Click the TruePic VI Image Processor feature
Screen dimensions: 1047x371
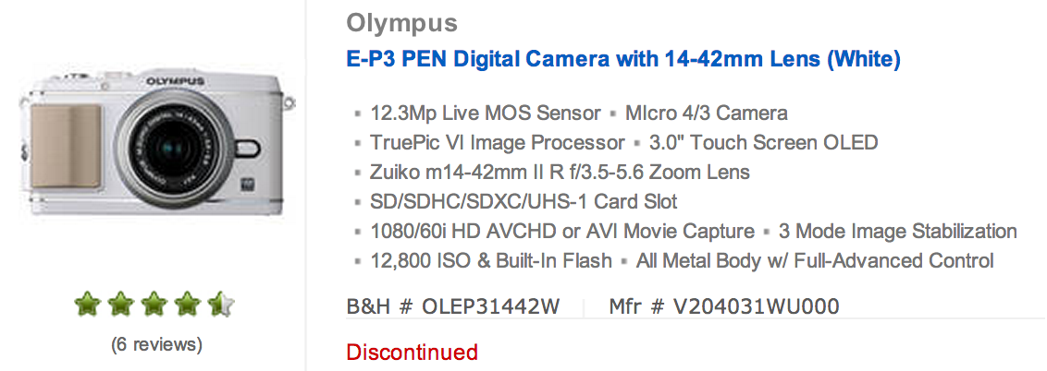(x=498, y=142)
